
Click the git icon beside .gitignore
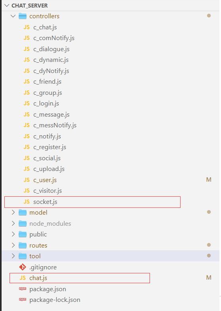pyautogui.click(x=22, y=267)
